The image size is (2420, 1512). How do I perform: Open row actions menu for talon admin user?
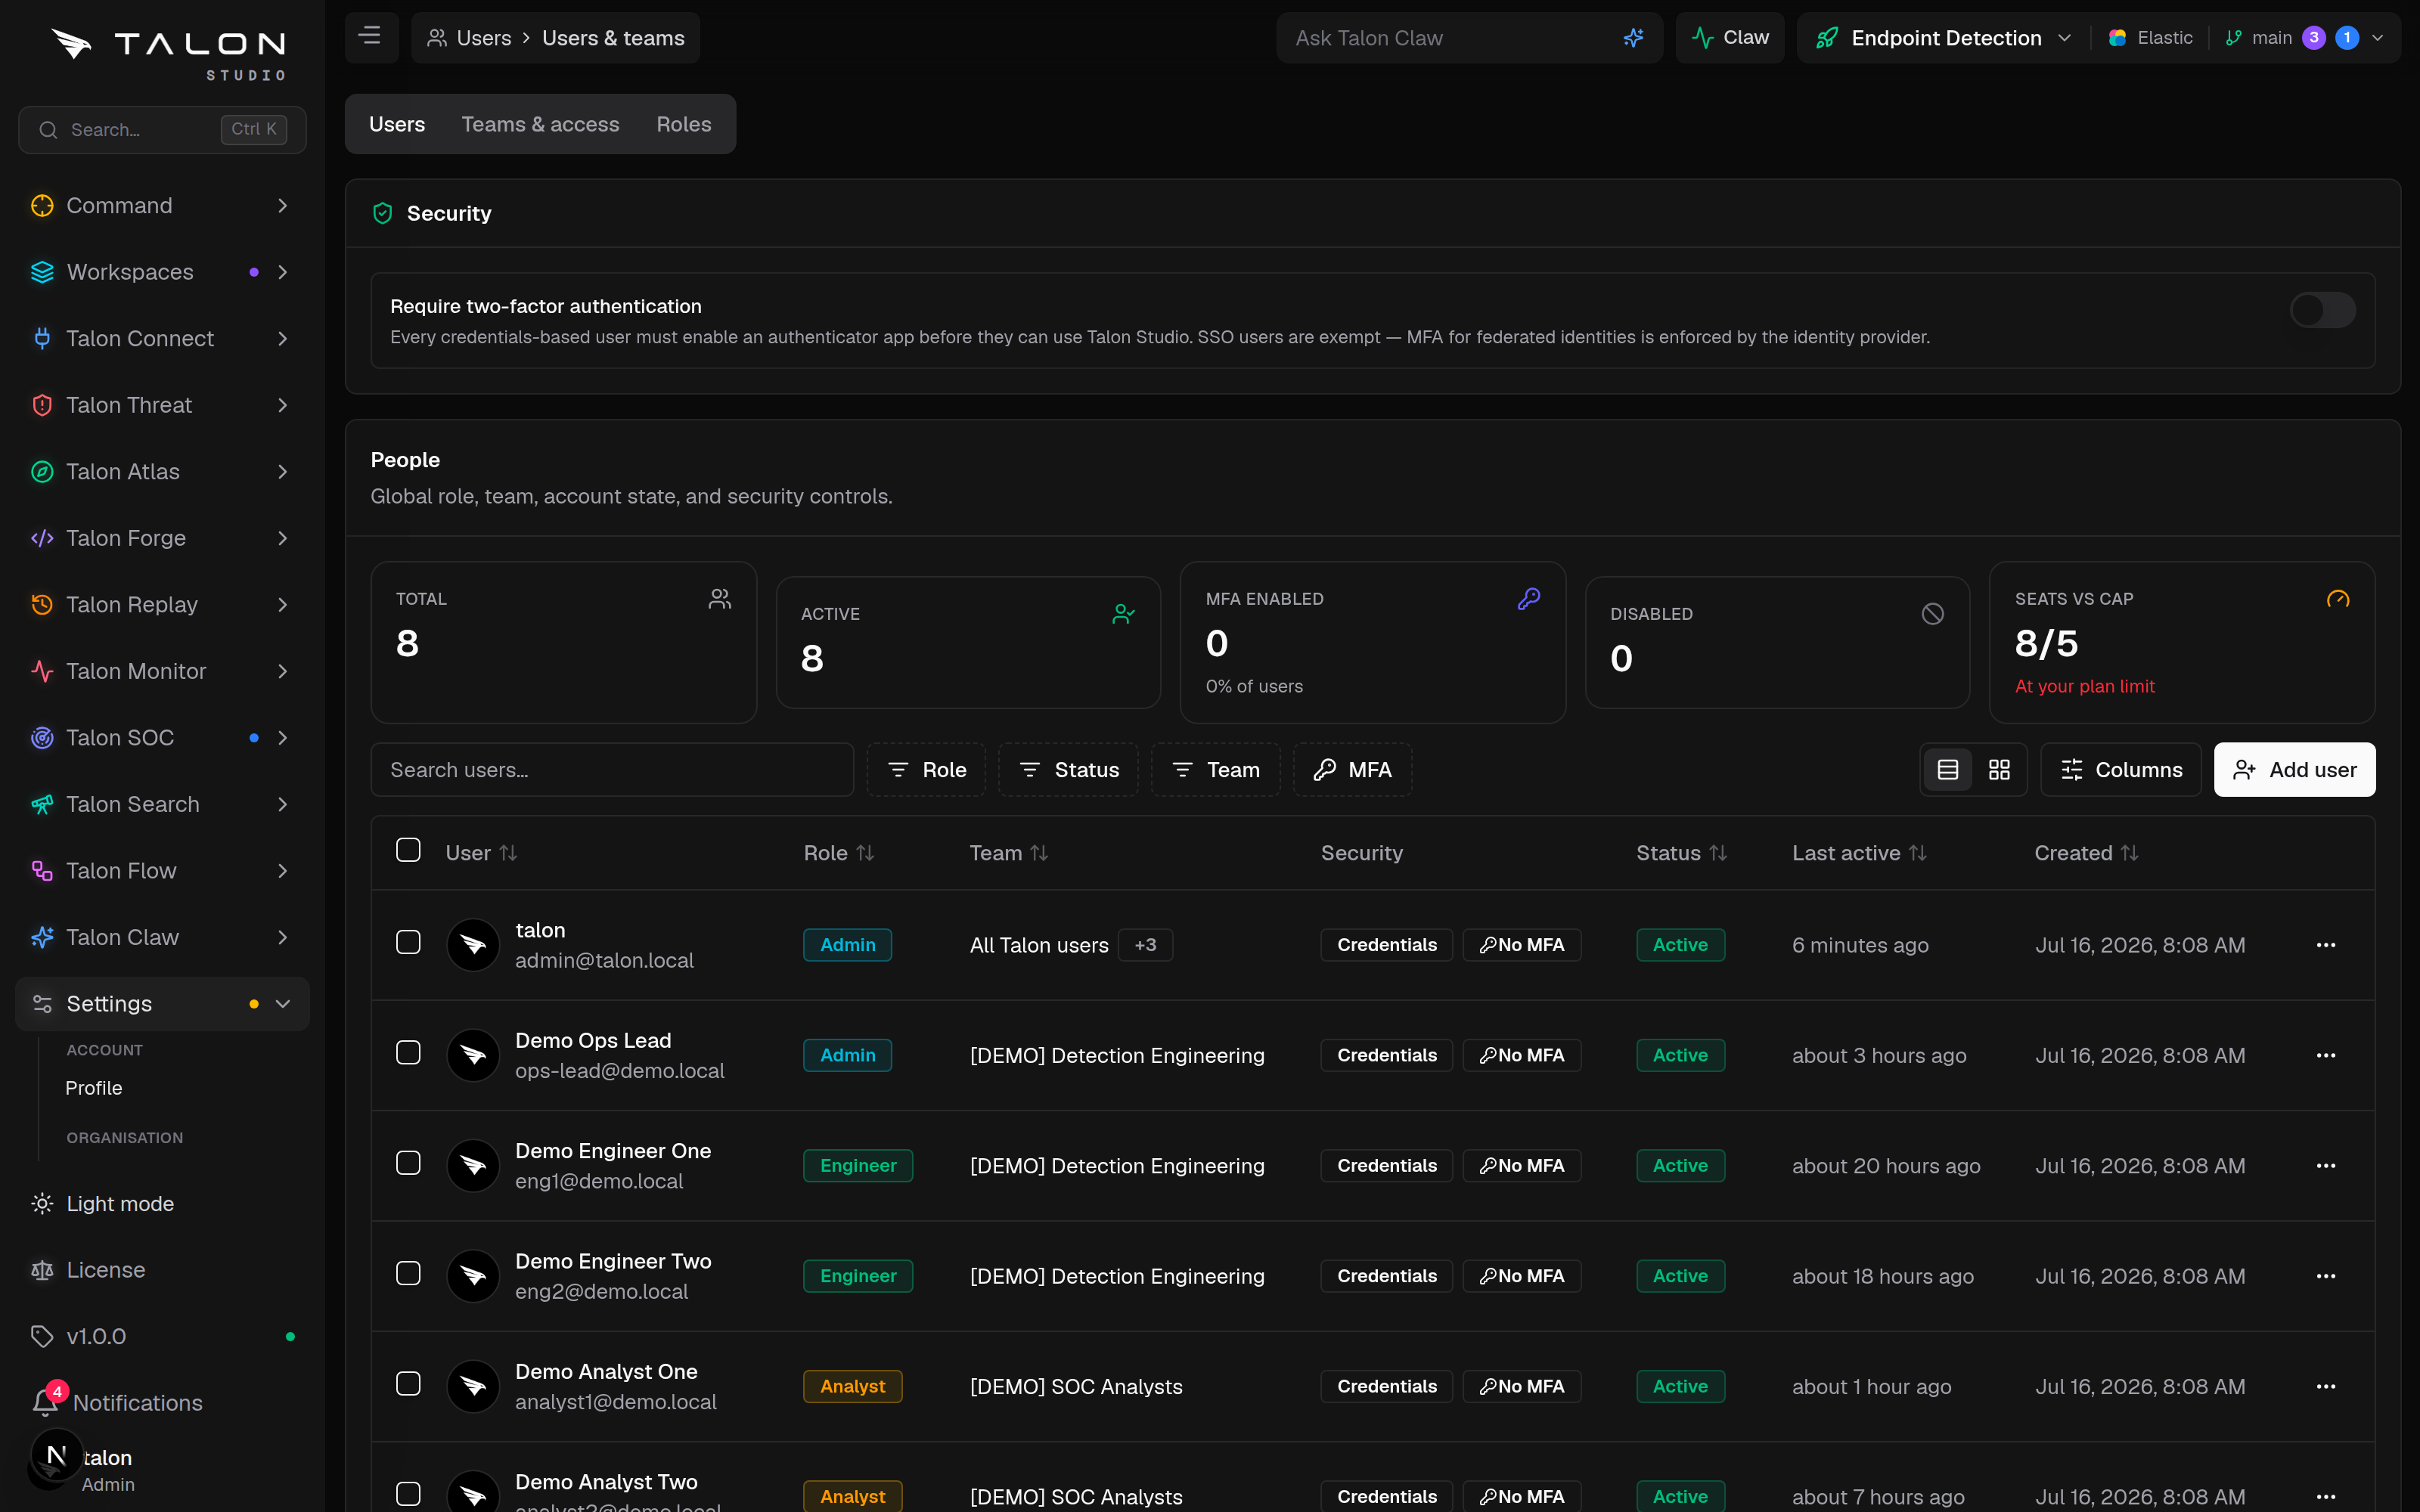pos(2325,945)
